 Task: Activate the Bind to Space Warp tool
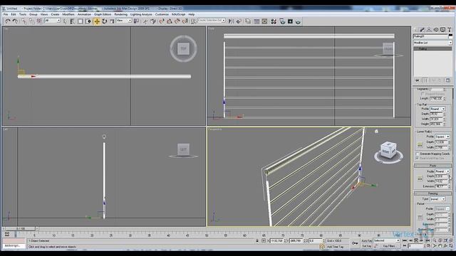[x=39, y=21]
